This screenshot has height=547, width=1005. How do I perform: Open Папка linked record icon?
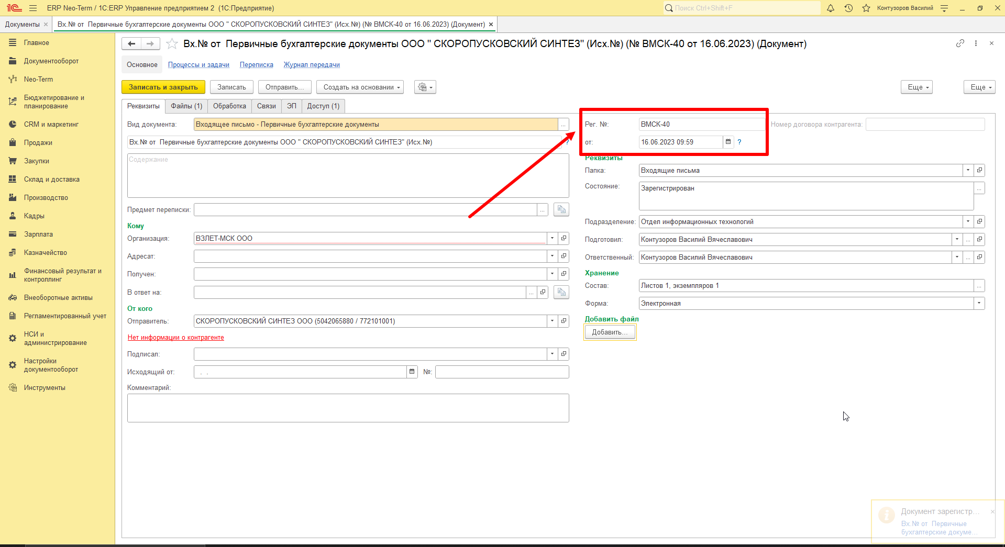pos(979,170)
